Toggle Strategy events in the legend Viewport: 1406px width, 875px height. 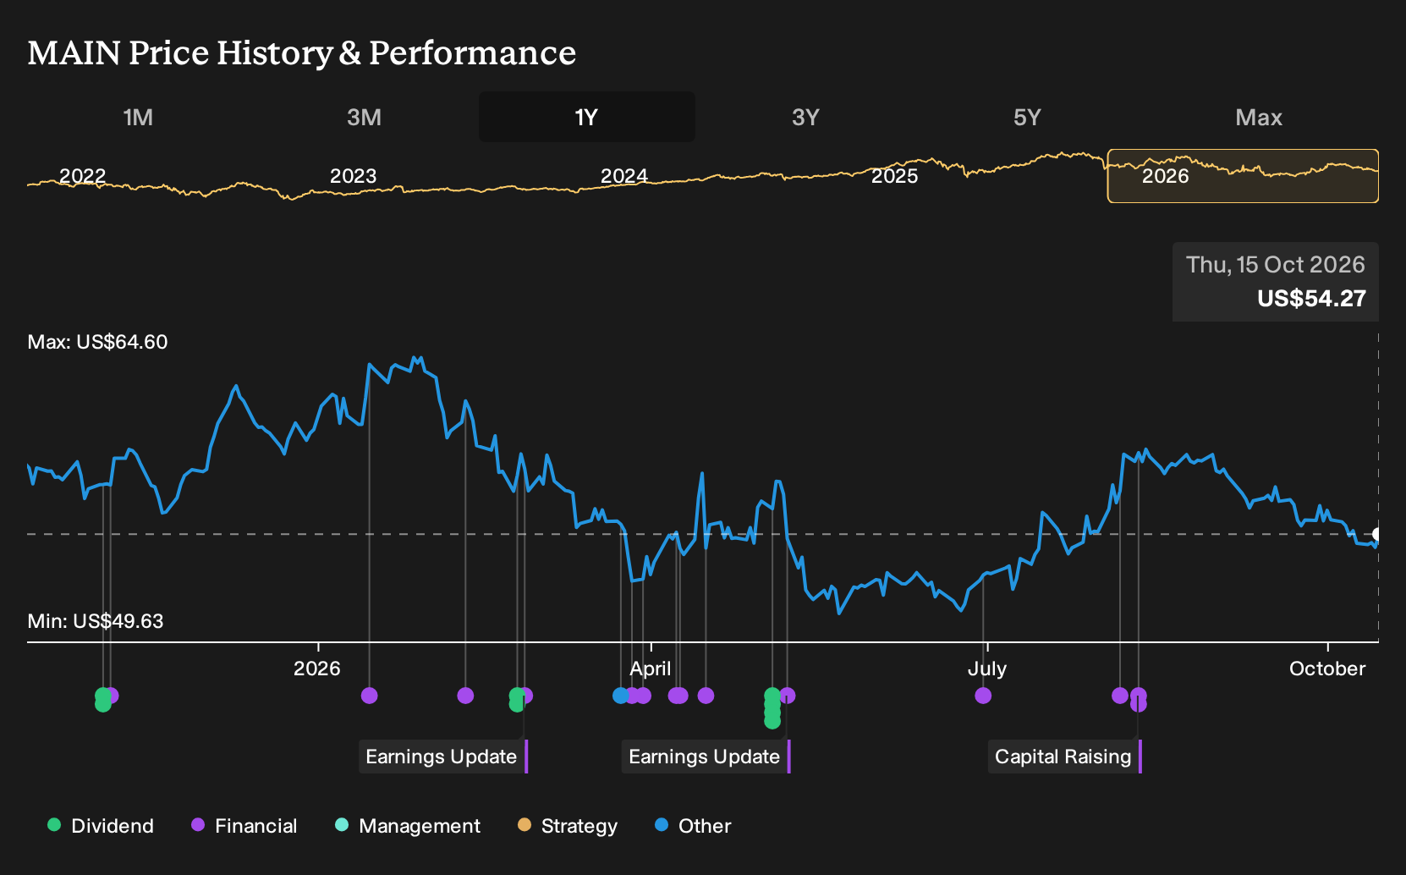click(568, 826)
